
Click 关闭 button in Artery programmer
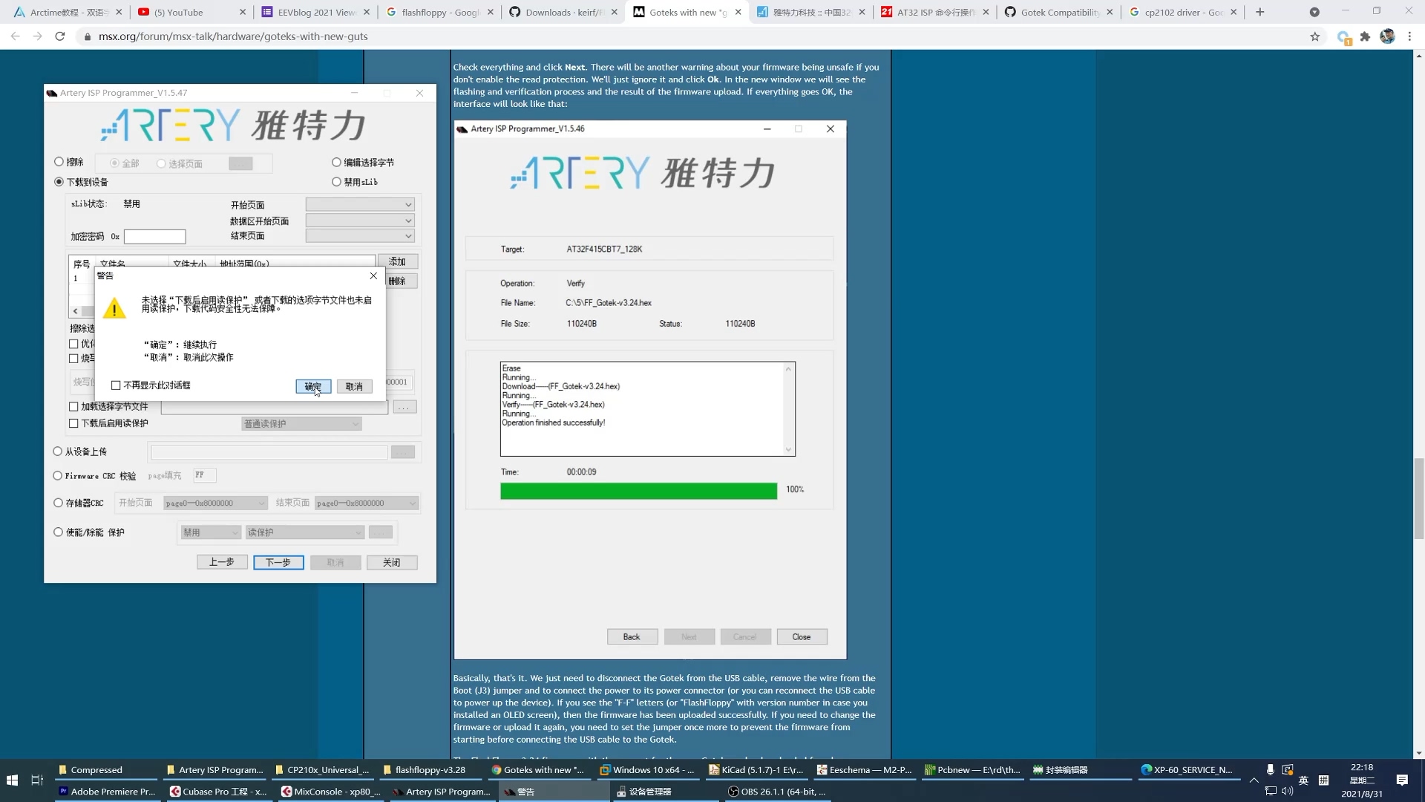(392, 562)
